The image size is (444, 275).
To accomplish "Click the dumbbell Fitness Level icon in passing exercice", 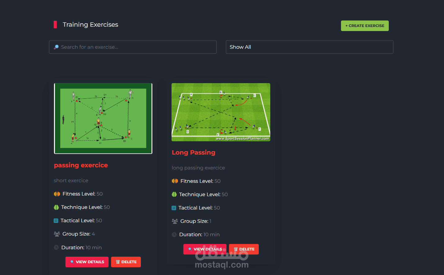I will point(57,194).
